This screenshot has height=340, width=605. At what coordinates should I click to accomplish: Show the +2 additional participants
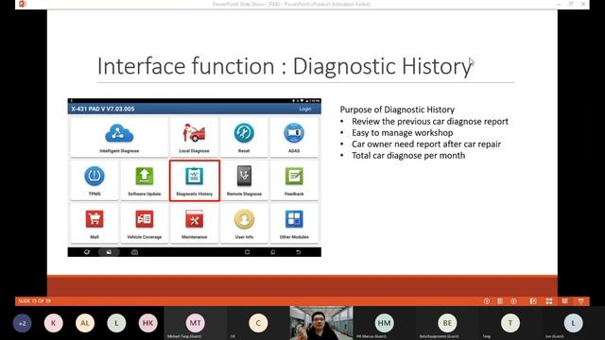[22, 323]
